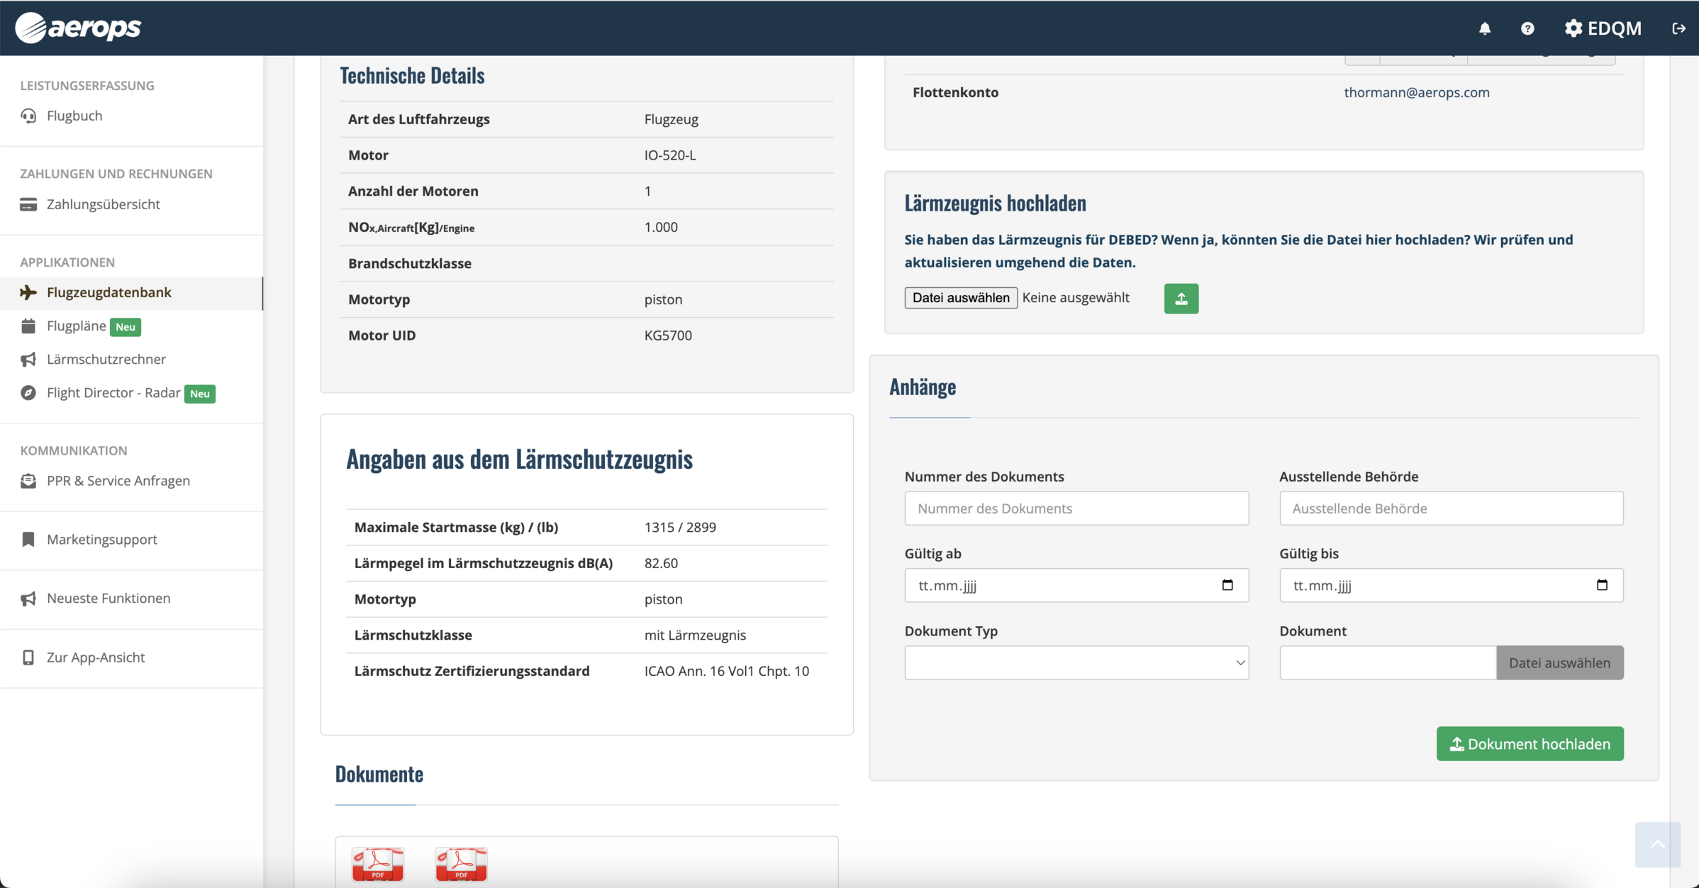Click the Dokumente section heading
The height and width of the screenshot is (888, 1699).
[379, 774]
